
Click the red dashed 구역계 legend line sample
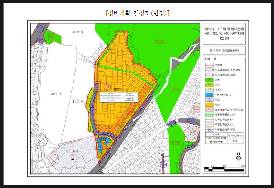point(209,65)
